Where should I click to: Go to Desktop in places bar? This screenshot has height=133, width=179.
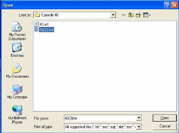(x=17, y=50)
